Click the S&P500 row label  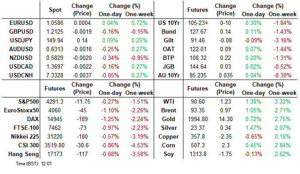click(28, 101)
